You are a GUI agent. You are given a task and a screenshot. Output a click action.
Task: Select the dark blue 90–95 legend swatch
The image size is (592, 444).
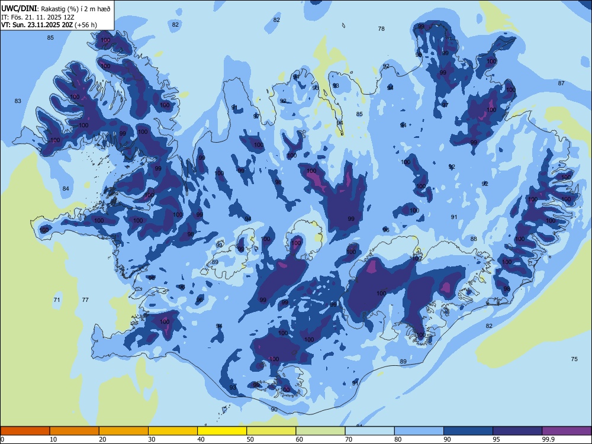[468, 431]
